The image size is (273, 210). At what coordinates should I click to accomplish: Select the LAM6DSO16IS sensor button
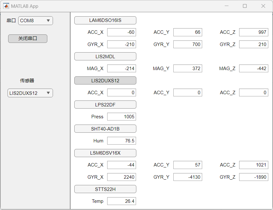tap(105, 20)
